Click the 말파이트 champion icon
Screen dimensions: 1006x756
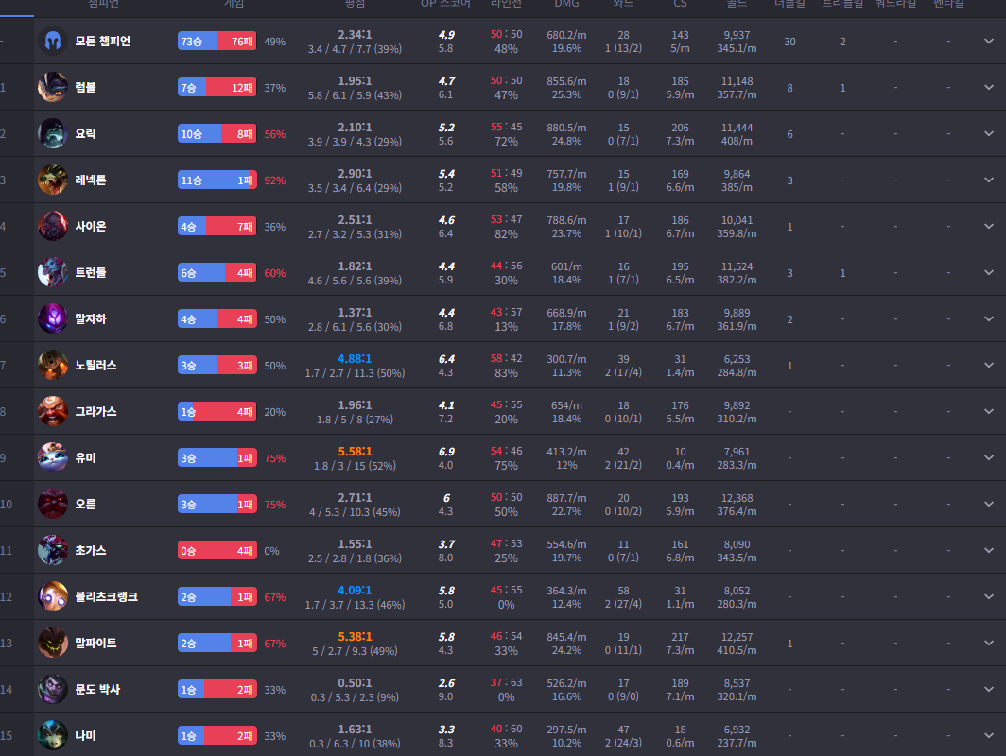(x=52, y=644)
